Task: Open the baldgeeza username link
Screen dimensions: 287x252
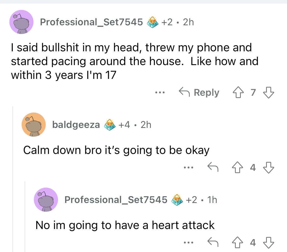Action: pyautogui.click(x=76, y=125)
